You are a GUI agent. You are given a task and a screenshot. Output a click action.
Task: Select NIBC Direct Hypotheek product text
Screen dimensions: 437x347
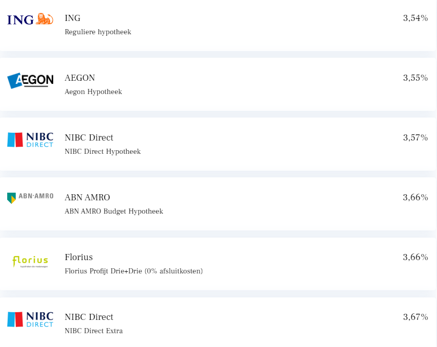click(x=102, y=151)
